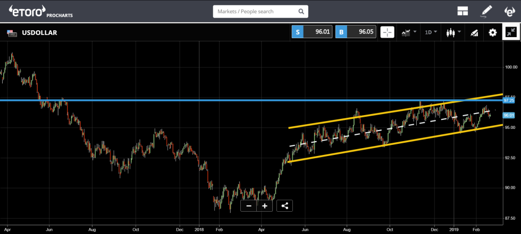Click the S sell price 96.01 button

click(x=313, y=32)
